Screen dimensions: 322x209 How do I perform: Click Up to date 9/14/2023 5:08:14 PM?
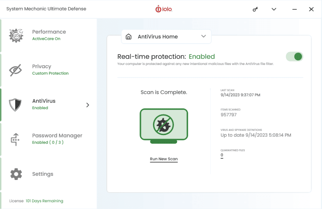tap(256, 135)
